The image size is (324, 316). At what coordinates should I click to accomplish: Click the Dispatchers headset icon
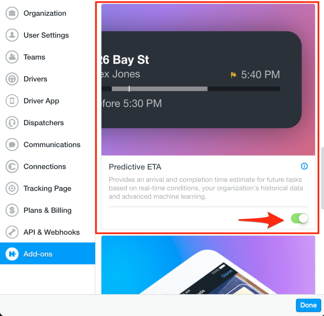(x=12, y=123)
